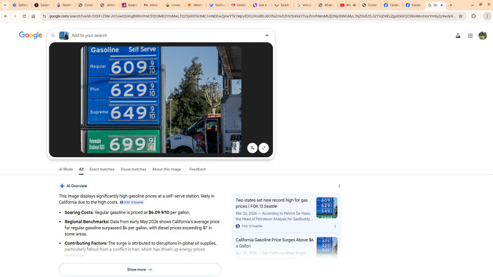Switch to the ElvaX browser tab
Screen dimensions: 493x277
(282, 5)
